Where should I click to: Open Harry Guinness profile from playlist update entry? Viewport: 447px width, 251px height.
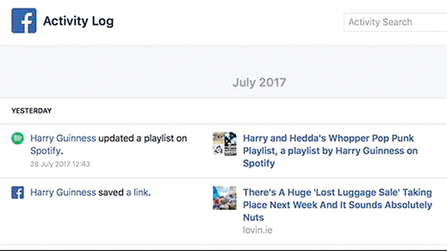63,138
